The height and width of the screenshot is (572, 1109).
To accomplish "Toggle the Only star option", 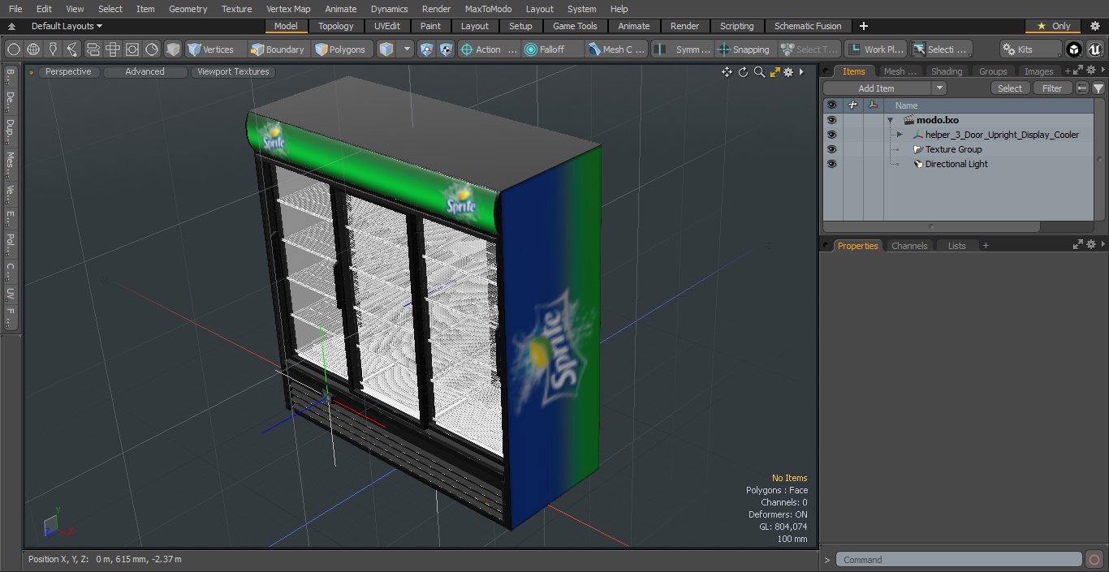I will (x=1054, y=26).
